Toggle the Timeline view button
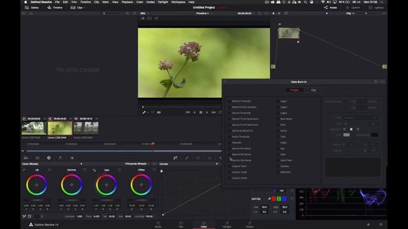Viewport: 408px width, 229px height. tap(55, 8)
